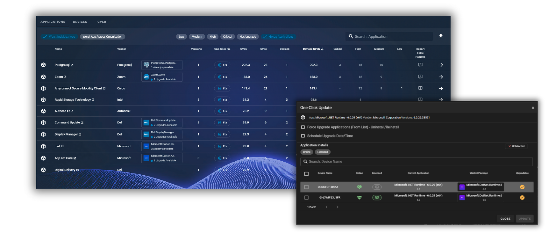The image size is (556, 234).
Task: Open external link icon next to Postgresql
Action: coord(72,65)
